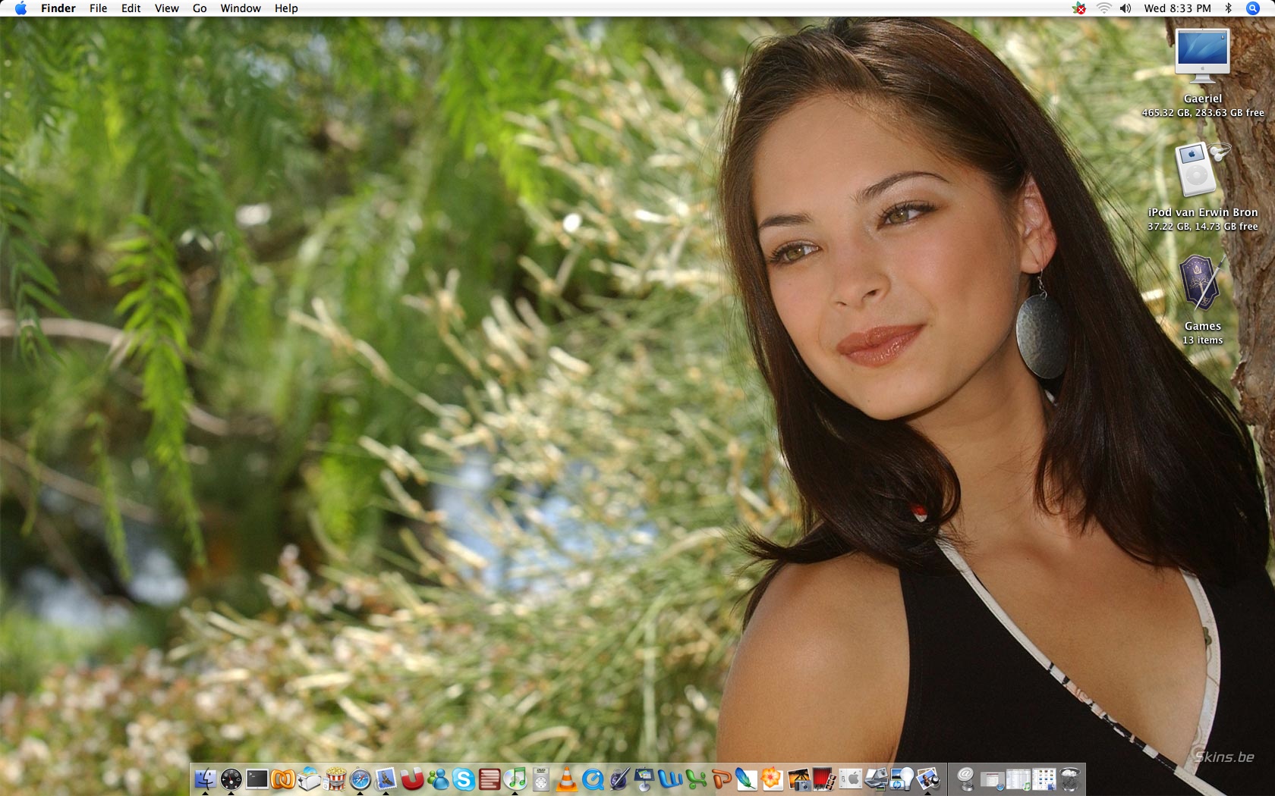Image resolution: width=1275 pixels, height=796 pixels.
Task: Open the toaster icon in dock
Action: [x=308, y=779]
